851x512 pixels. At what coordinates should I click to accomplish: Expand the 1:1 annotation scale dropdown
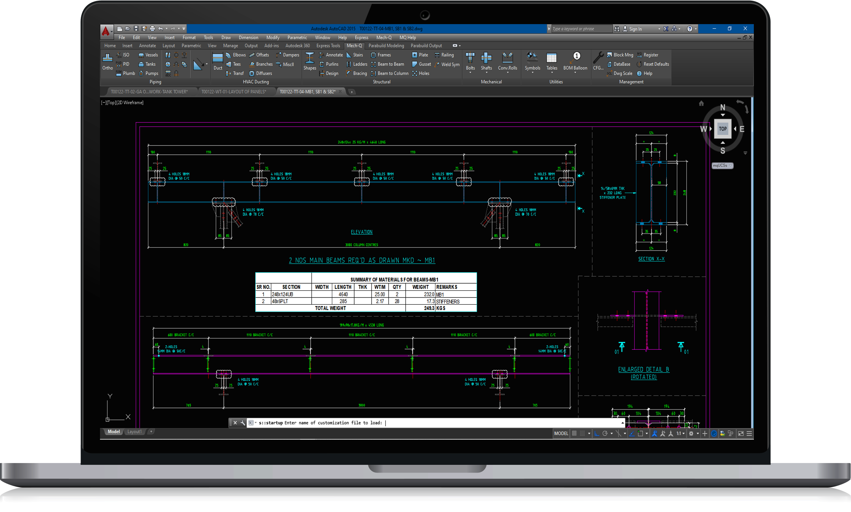[x=683, y=433]
